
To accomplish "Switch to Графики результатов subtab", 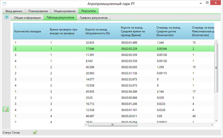I will pos(93,18).
